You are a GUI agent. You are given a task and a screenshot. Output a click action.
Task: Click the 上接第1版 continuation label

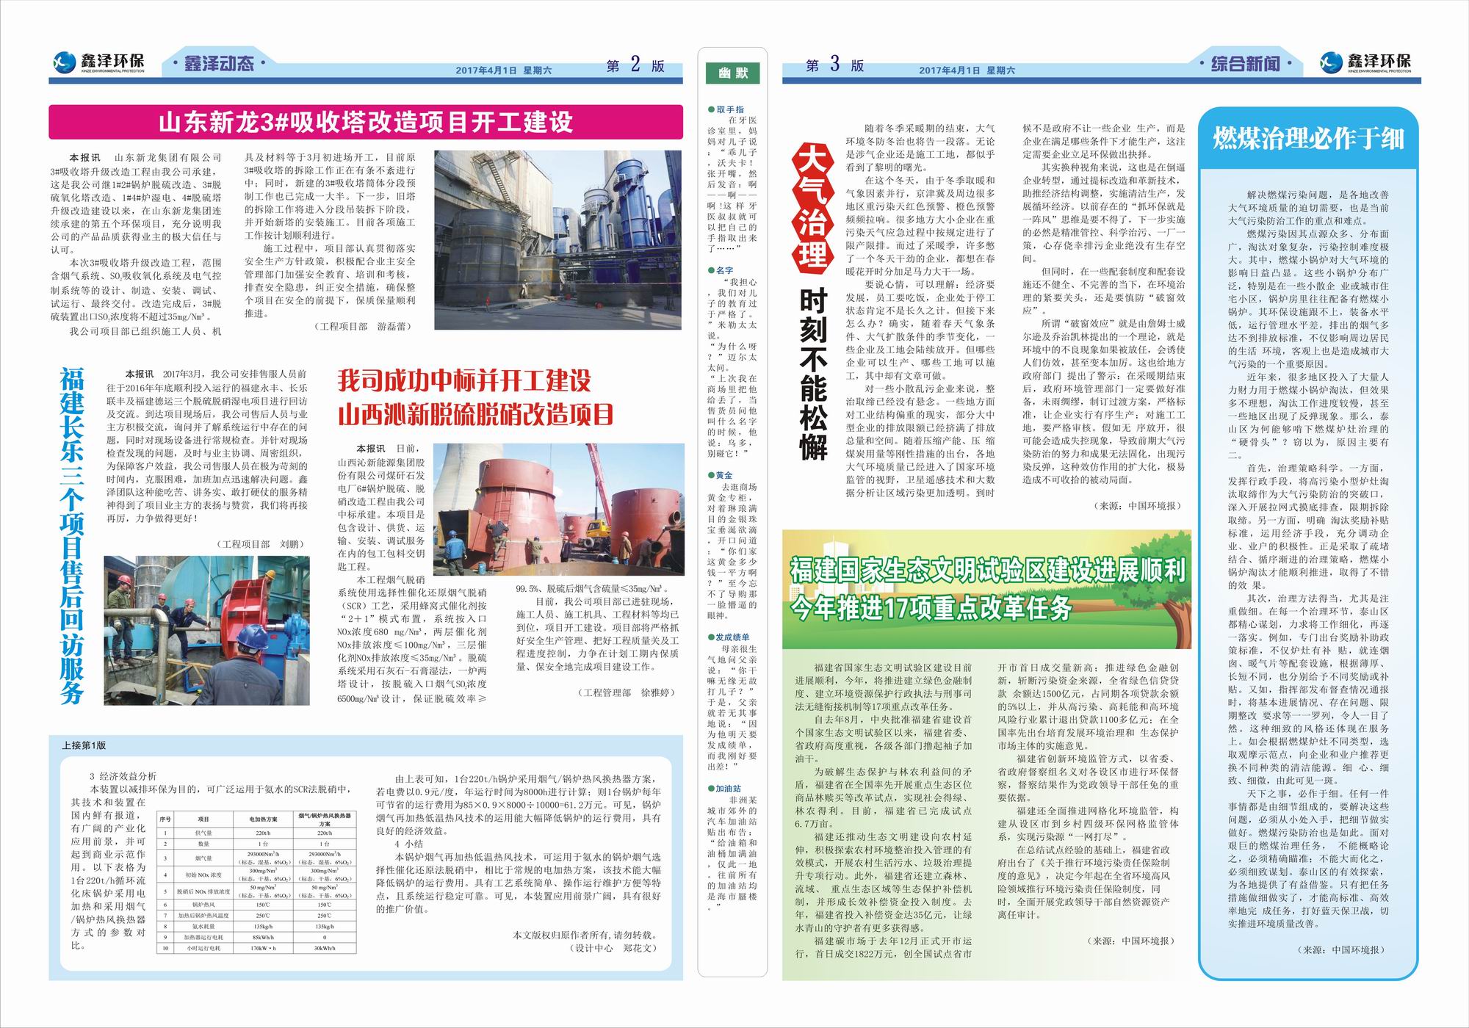(x=84, y=745)
